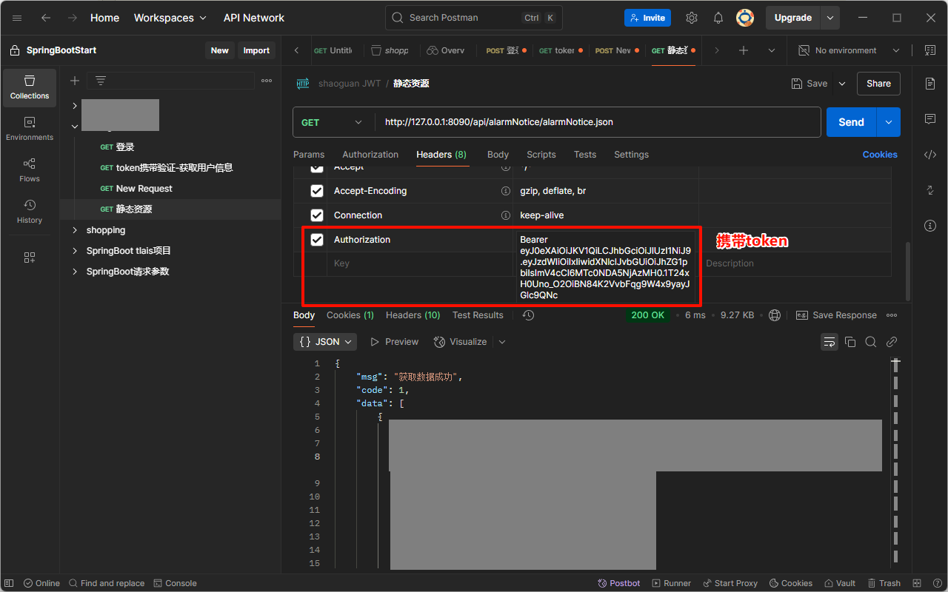Open the Test Results tab
Viewport: 948px width, 592px height.
point(478,315)
